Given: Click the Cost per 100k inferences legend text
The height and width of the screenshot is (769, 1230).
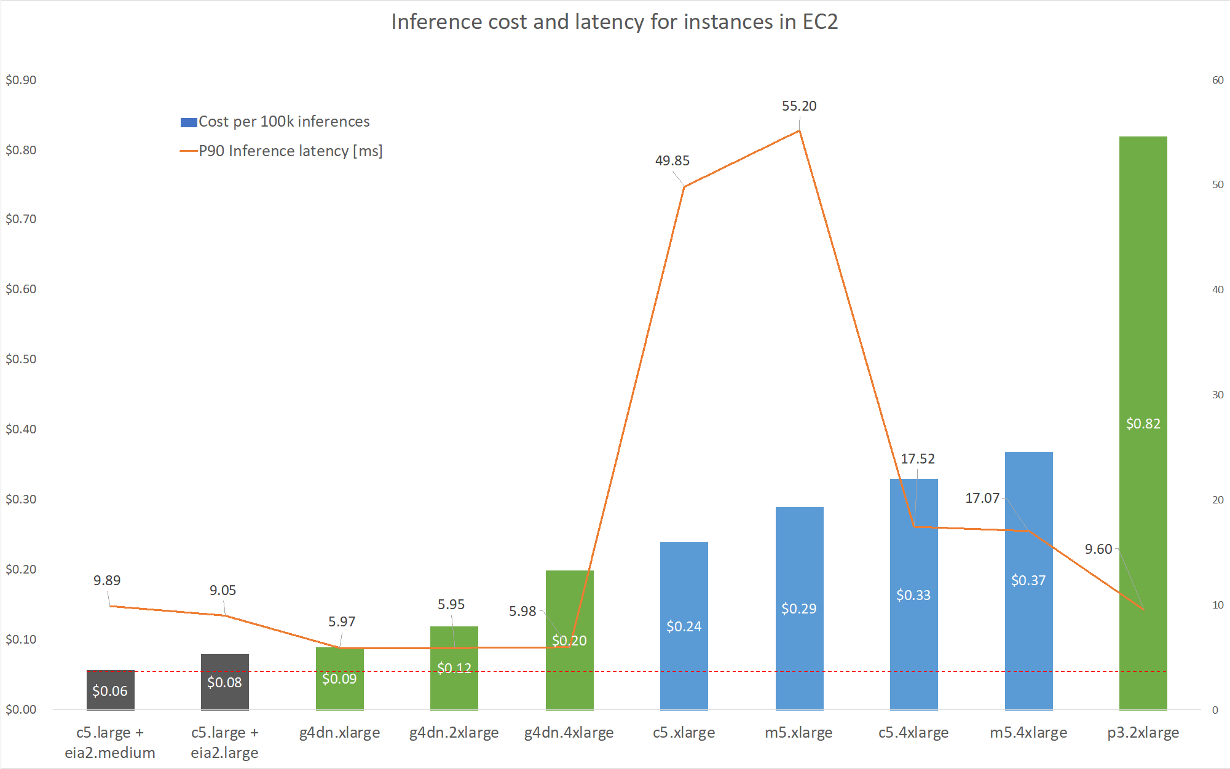Looking at the screenshot, I should point(284,122).
